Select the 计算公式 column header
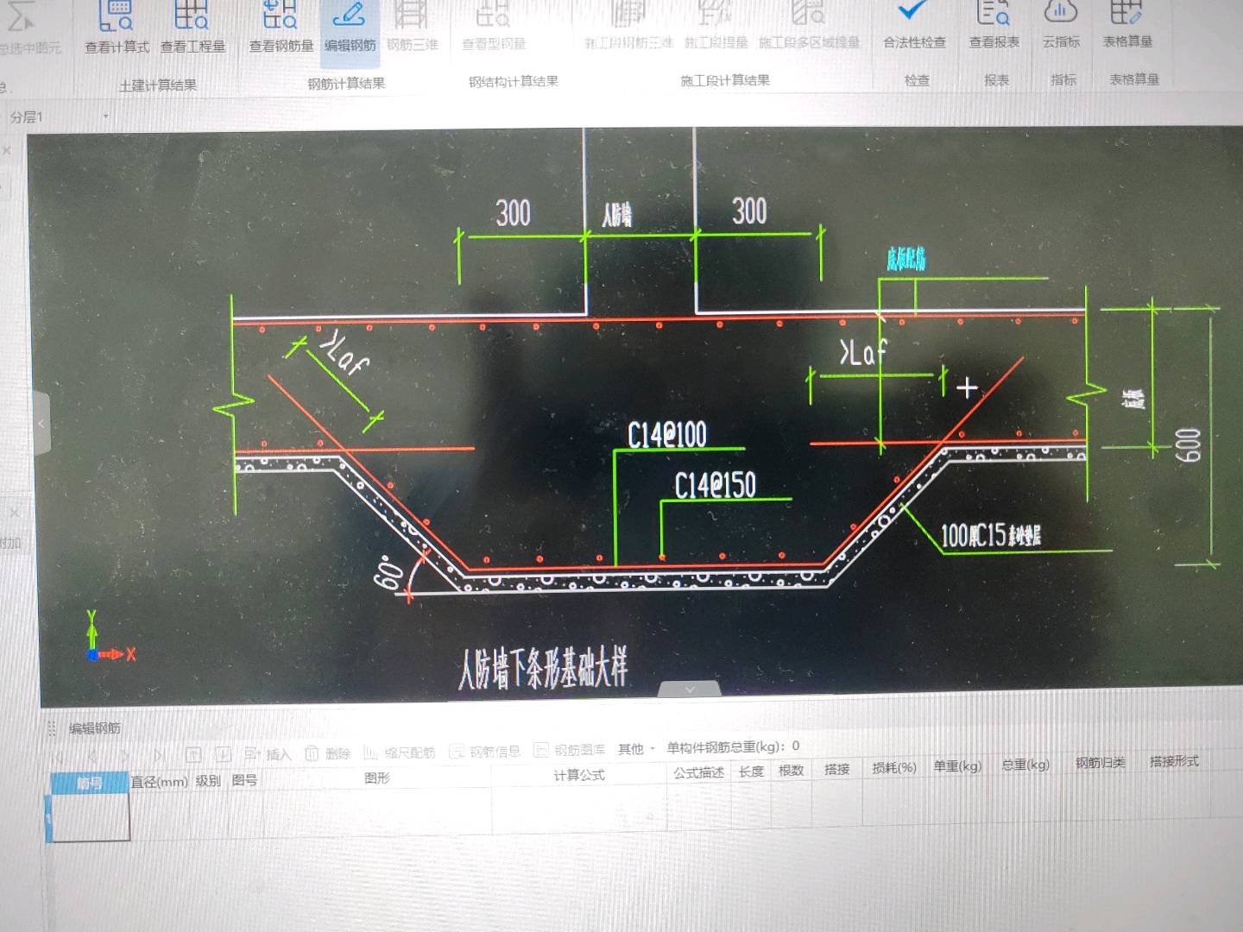Image resolution: width=1243 pixels, height=932 pixels. tap(579, 775)
